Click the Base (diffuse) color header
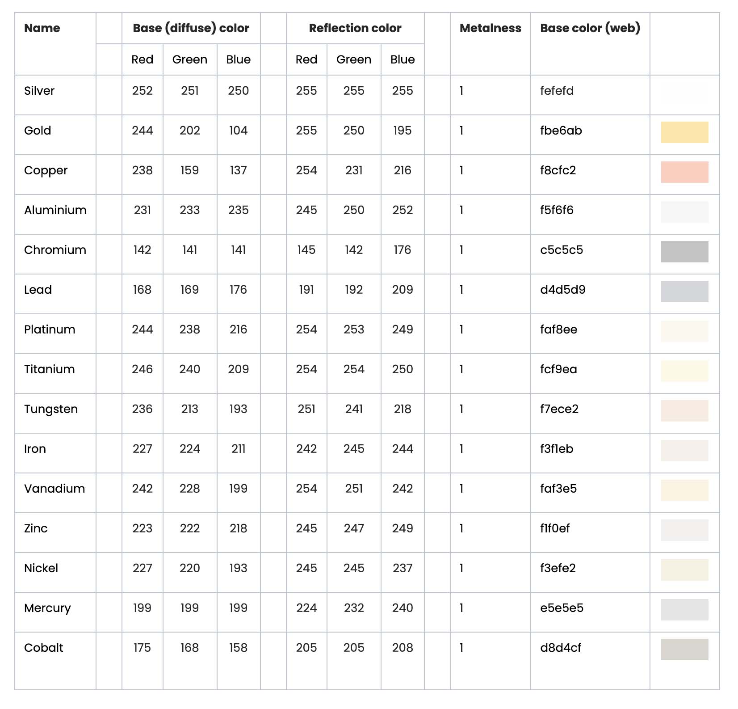Image resolution: width=738 pixels, height=709 pixels. [x=191, y=28]
